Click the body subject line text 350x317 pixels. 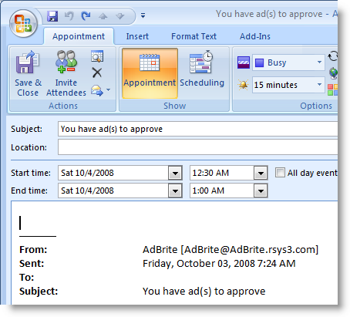pos(204,292)
